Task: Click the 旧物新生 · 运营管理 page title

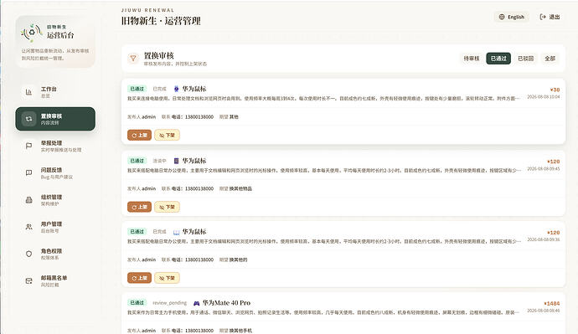Action: (161, 21)
